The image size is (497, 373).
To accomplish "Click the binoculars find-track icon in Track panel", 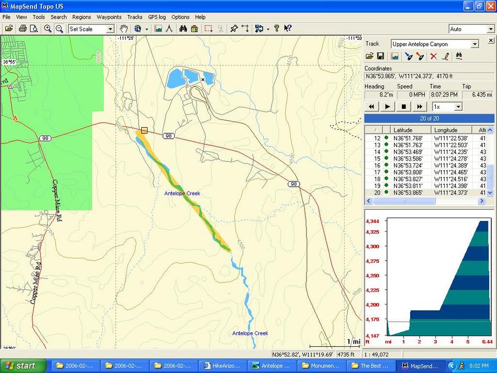I will pyautogui.click(x=459, y=56).
